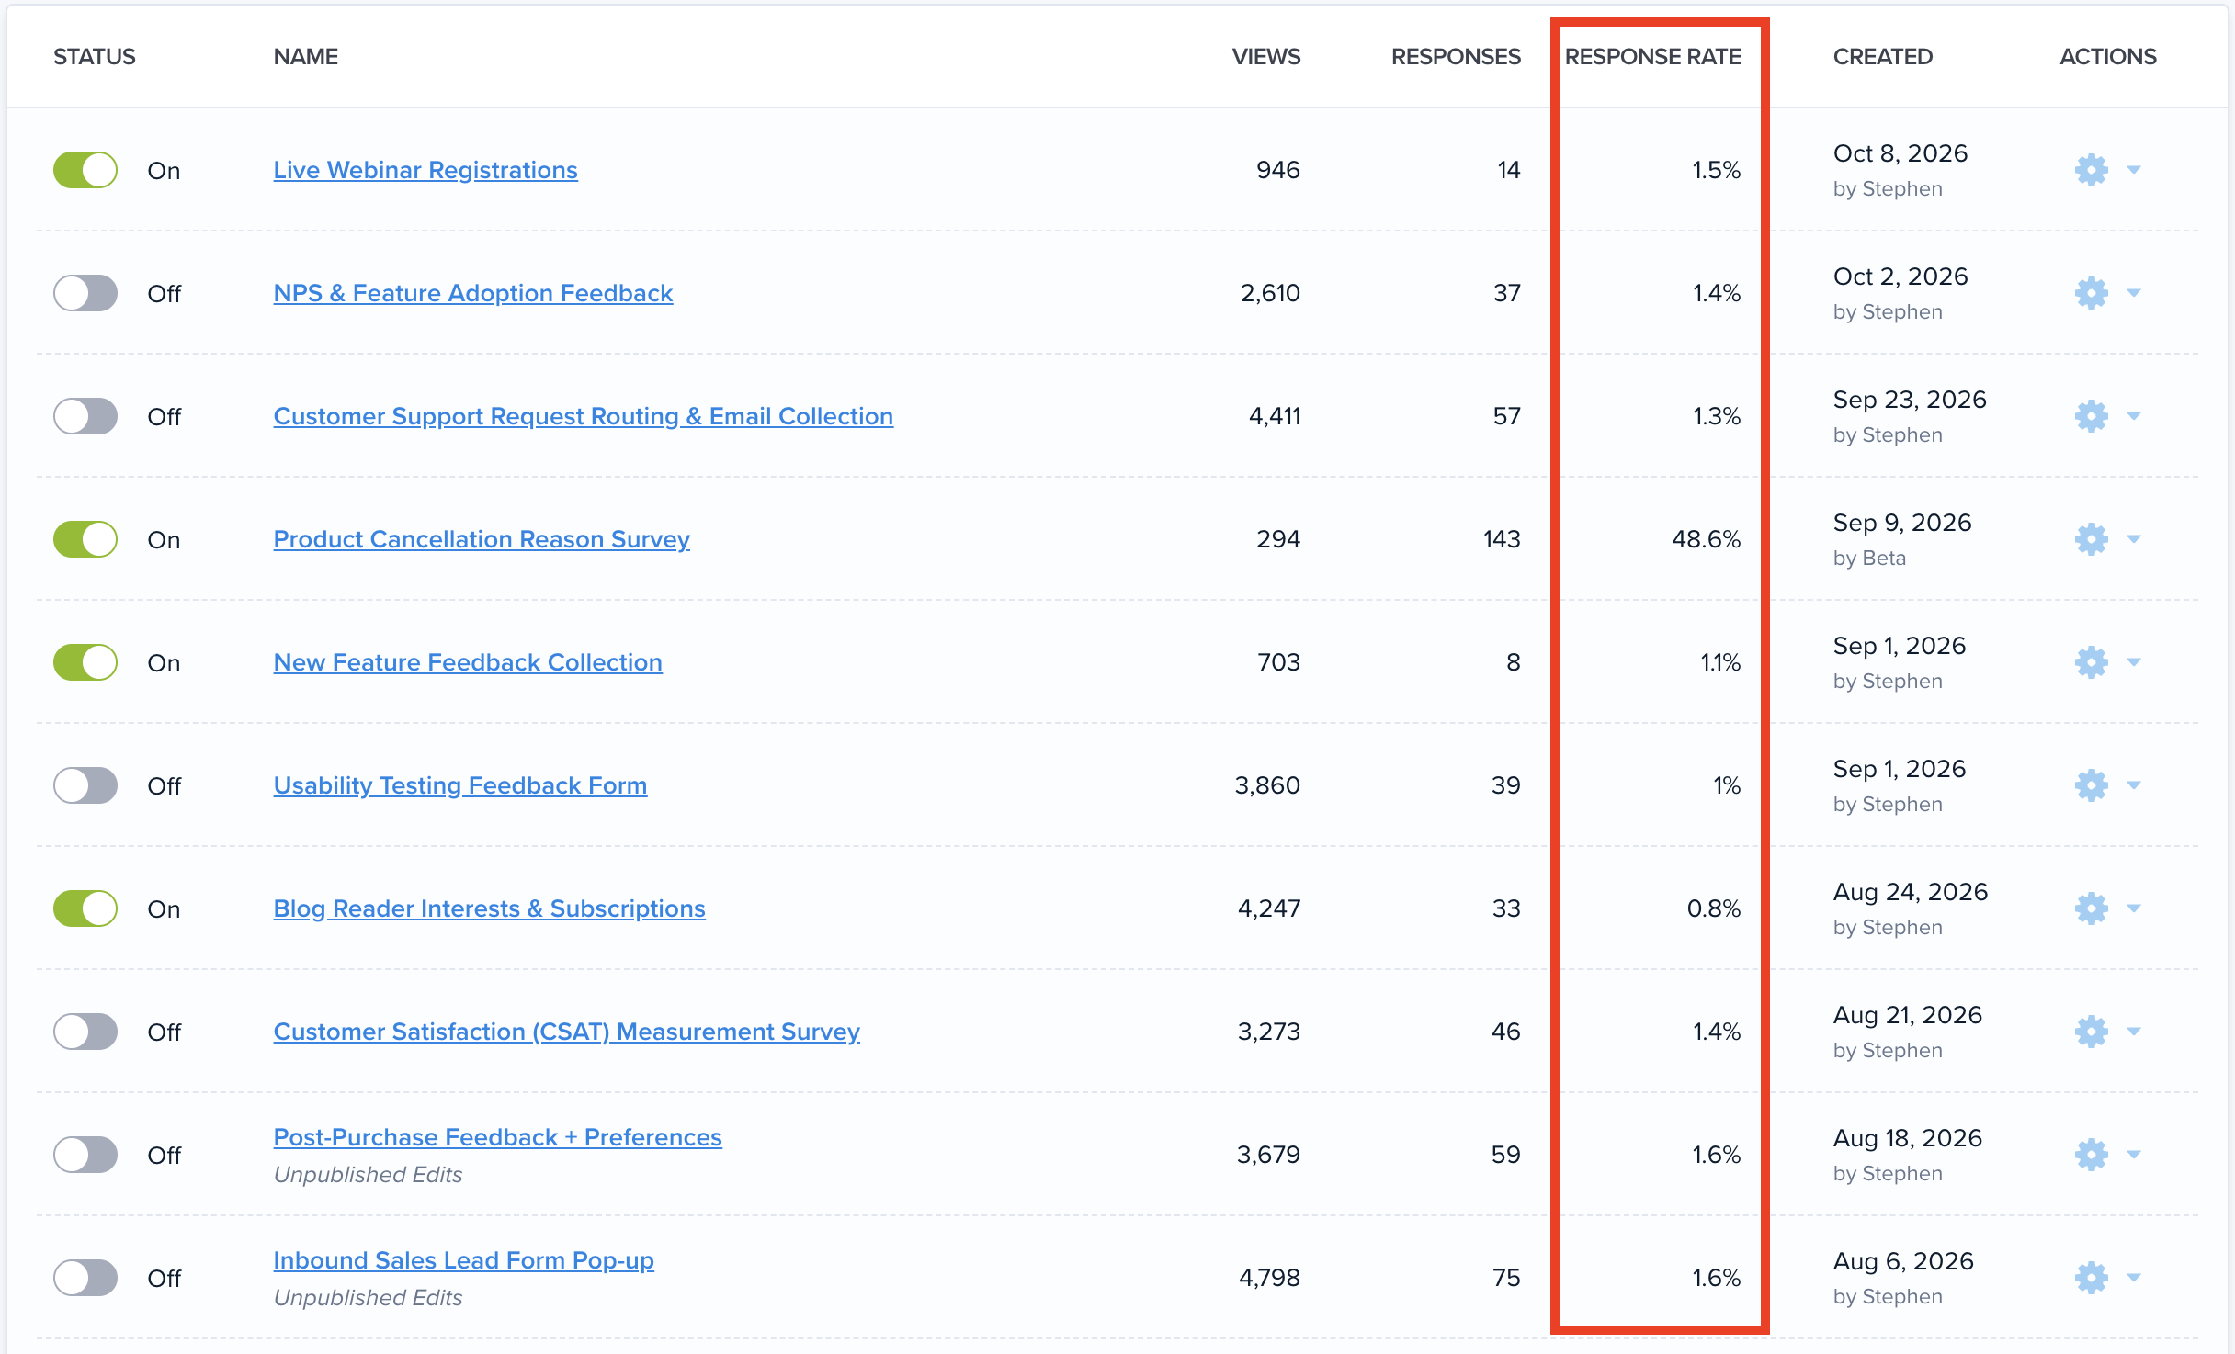The image size is (2235, 1354).
Task: Expand actions arrow for Usability Testing Feedback Form
Action: coord(2134,785)
